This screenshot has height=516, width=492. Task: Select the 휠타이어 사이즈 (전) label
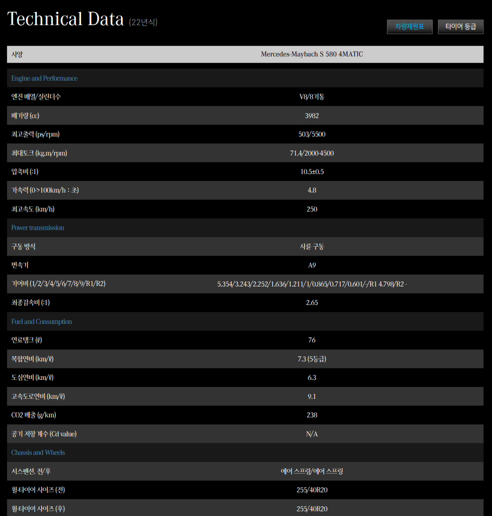click(x=38, y=489)
